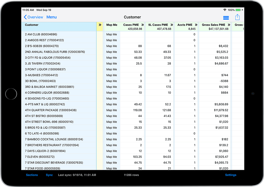
Task: Tap the Cases PME value 119.08
Action: [x=138, y=110]
